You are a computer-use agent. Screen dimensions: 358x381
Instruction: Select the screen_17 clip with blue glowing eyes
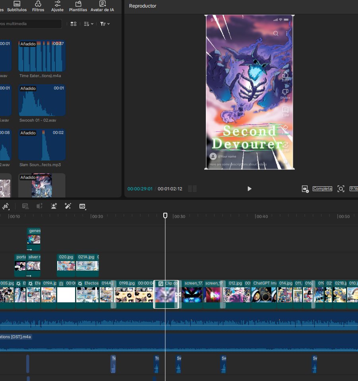coord(192,294)
